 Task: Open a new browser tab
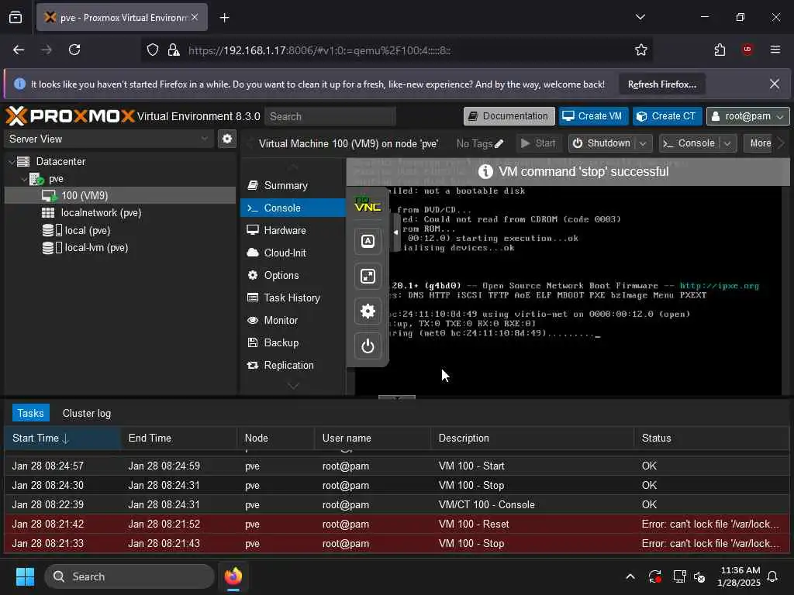click(x=224, y=18)
